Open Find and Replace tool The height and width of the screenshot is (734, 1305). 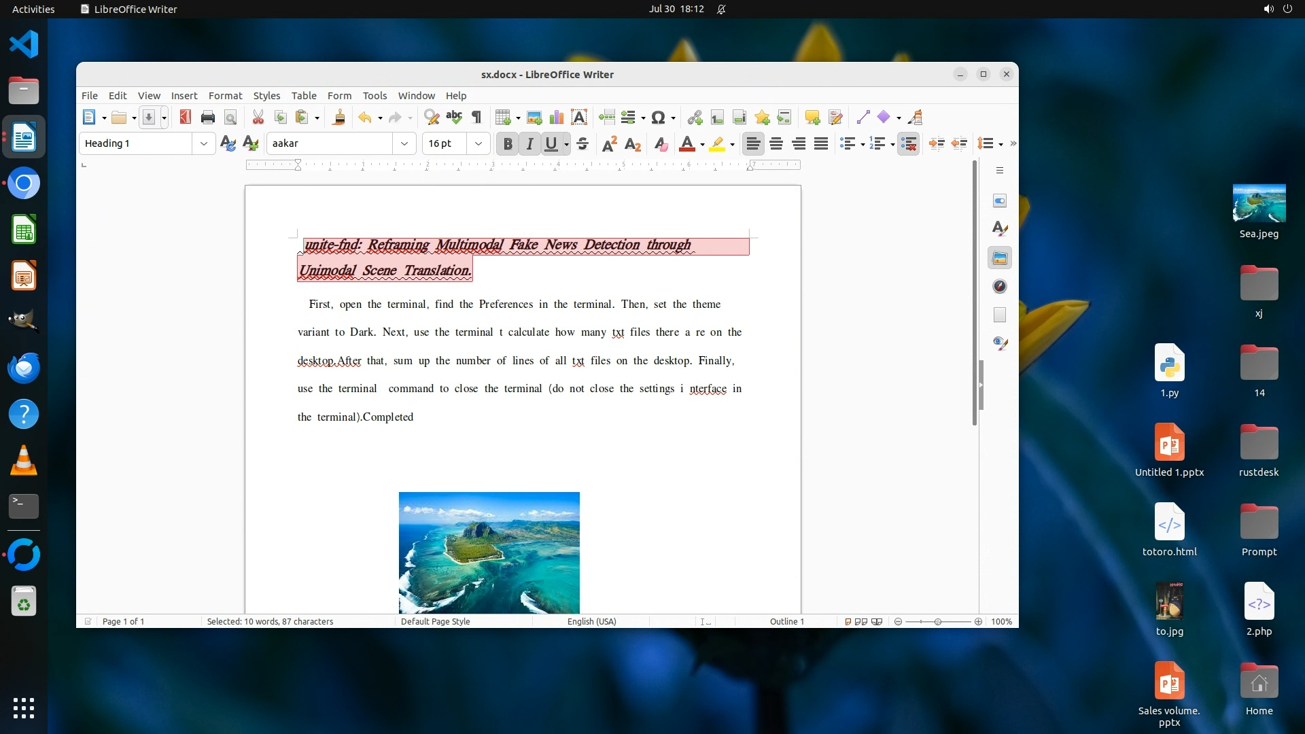pyautogui.click(x=431, y=117)
